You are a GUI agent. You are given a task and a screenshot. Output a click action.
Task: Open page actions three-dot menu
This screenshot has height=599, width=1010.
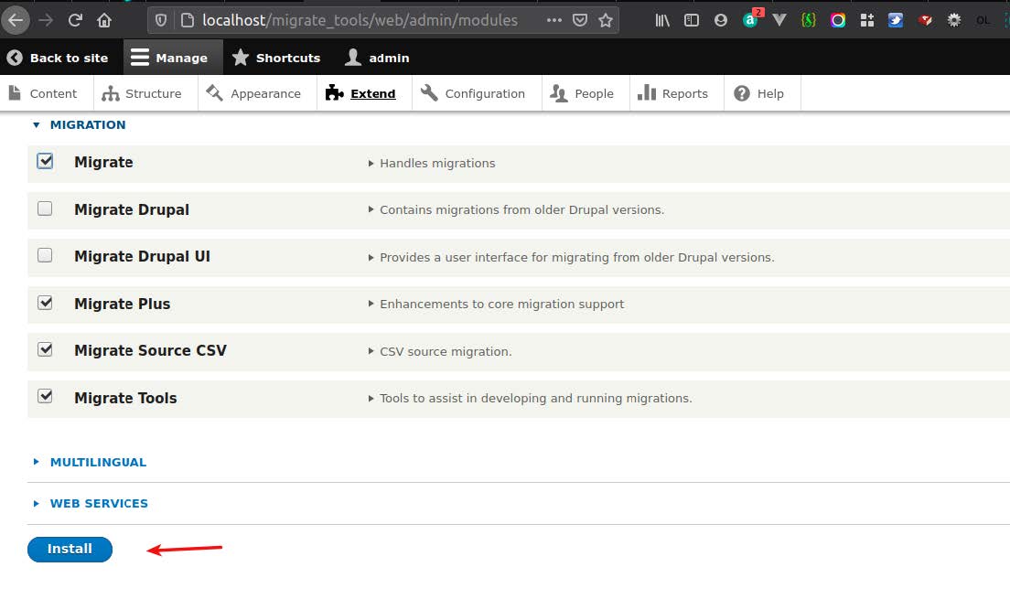[x=554, y=21]
